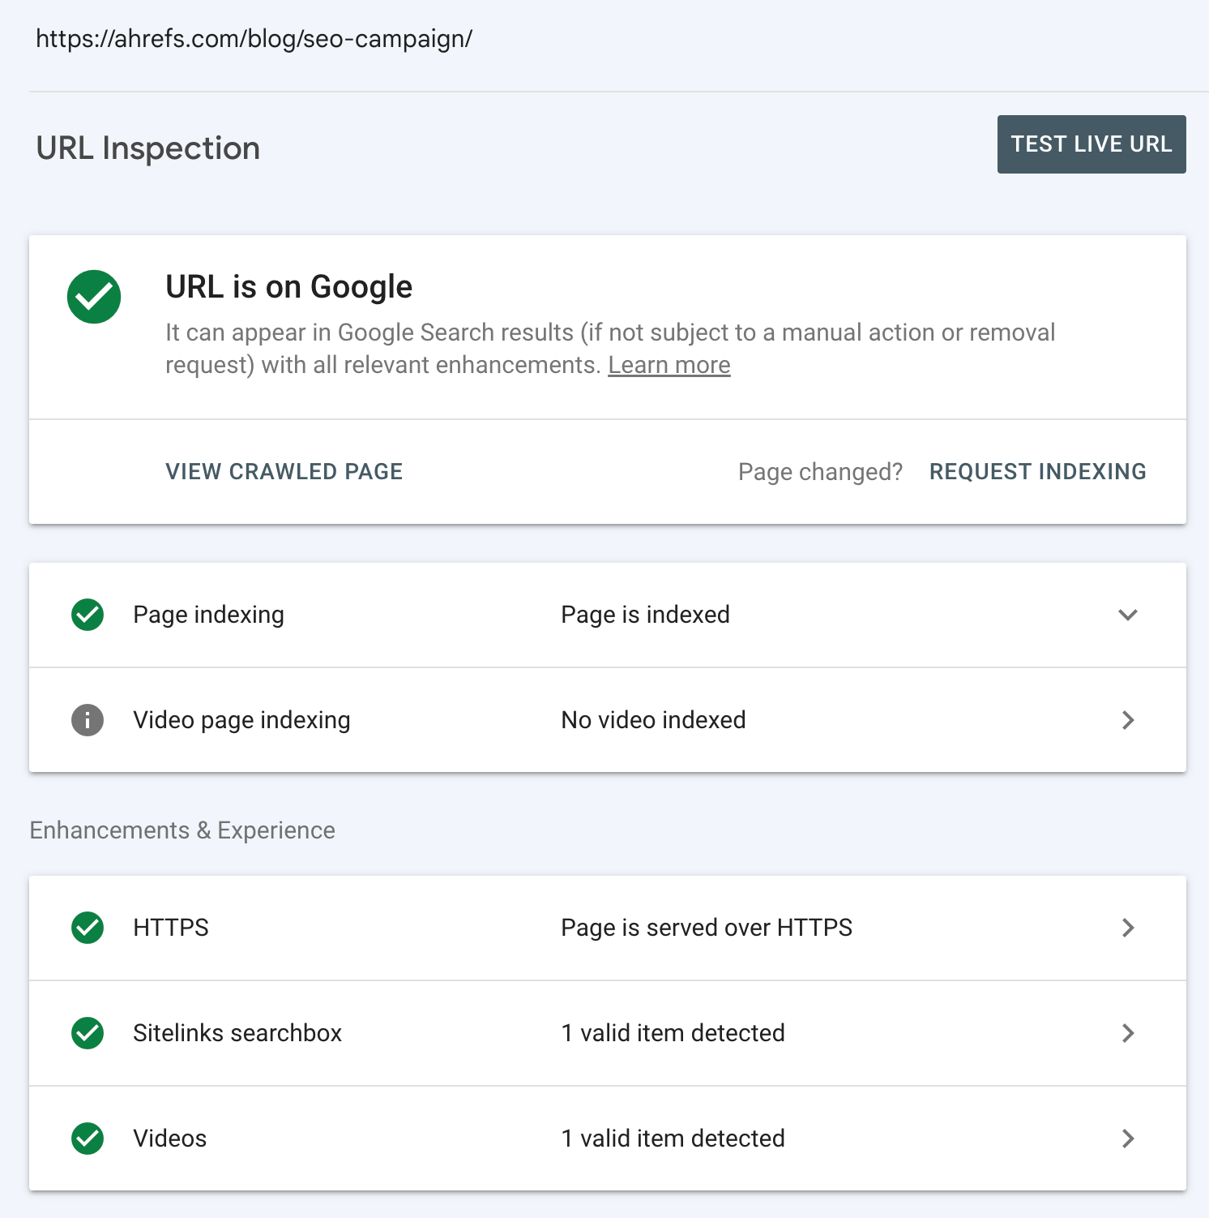This screenshot has width=1209, height=1218.
Task: Click the inspected URL at the top
Action: [254, 38]
